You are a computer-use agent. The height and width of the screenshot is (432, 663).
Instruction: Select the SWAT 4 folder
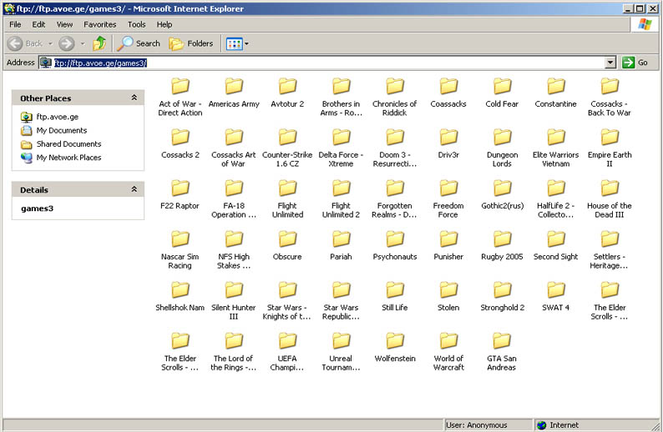pyautogui.click(x=555, y=296)
